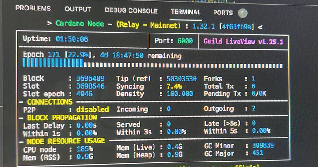318x167 pixels.
Task: Click the Relay - Mainnet label
Action: [x=148, y=25]
